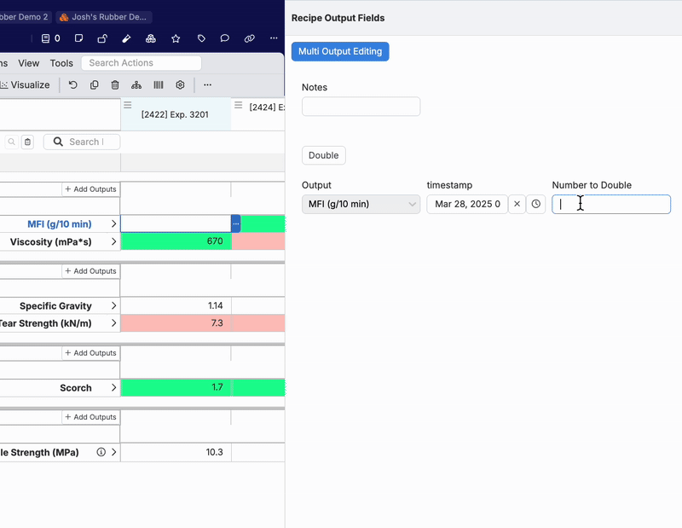Select the Tear Strength 7.3 cell
This screenshot has height=528, width=682.
(176, 323)
